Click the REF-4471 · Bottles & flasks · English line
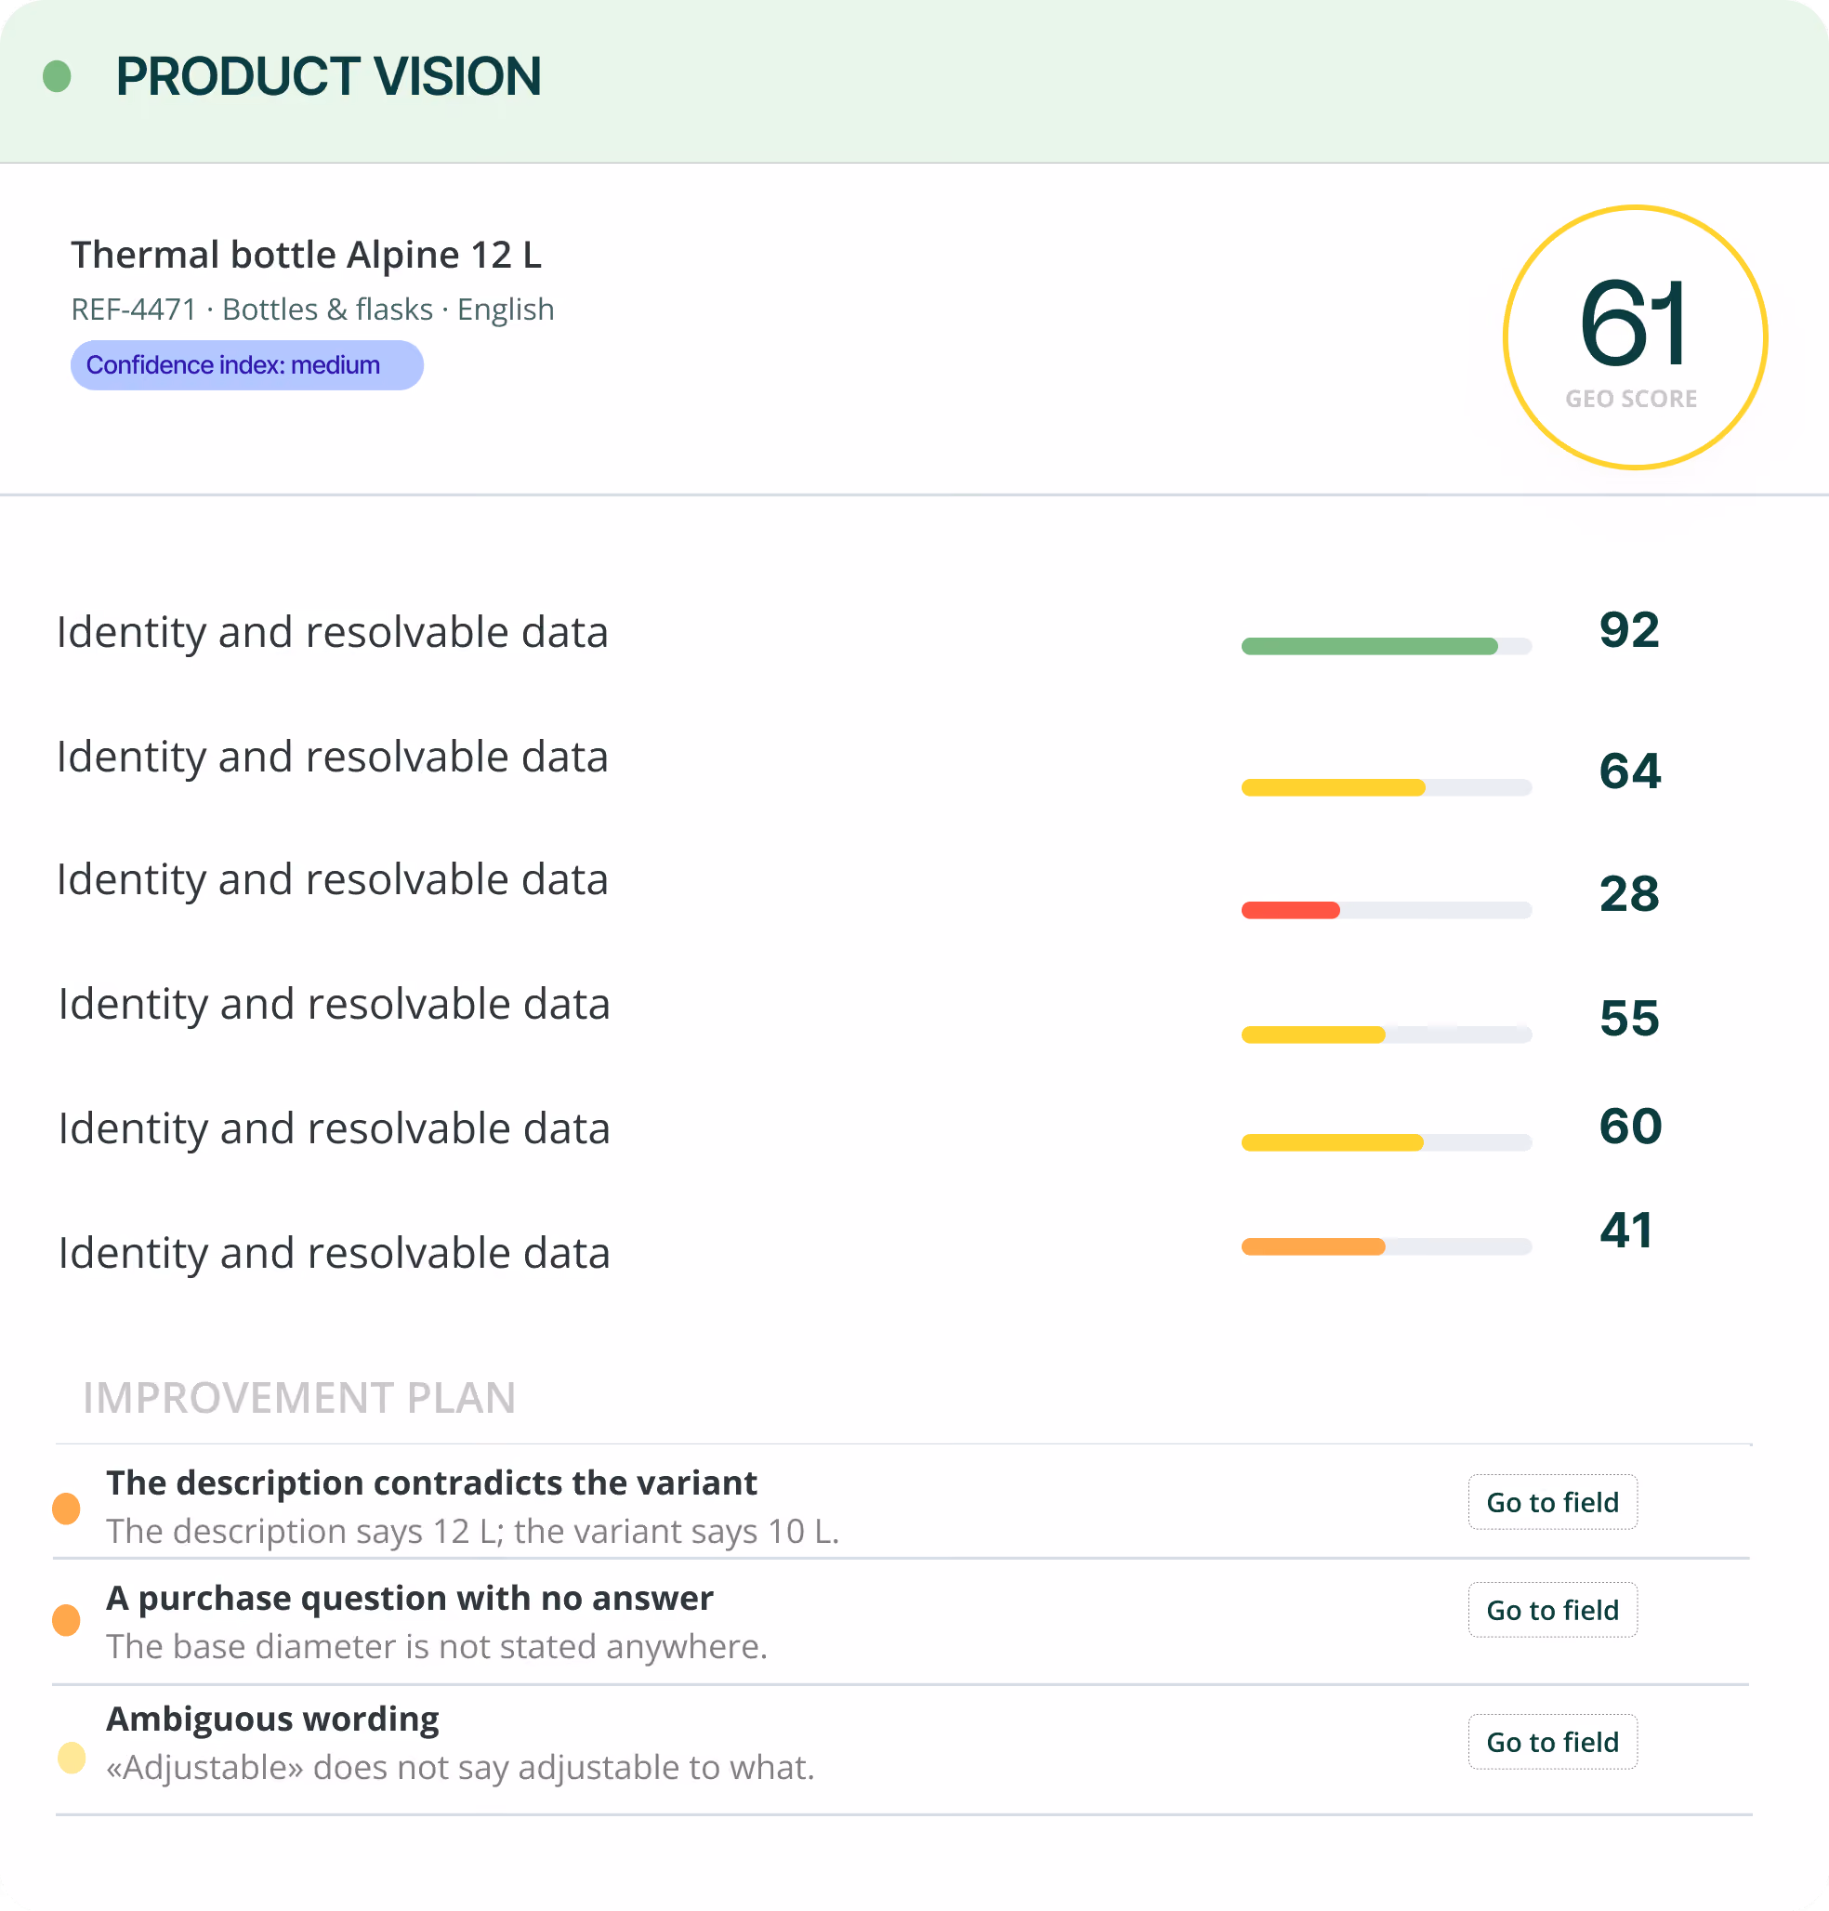 pos(313,310)
